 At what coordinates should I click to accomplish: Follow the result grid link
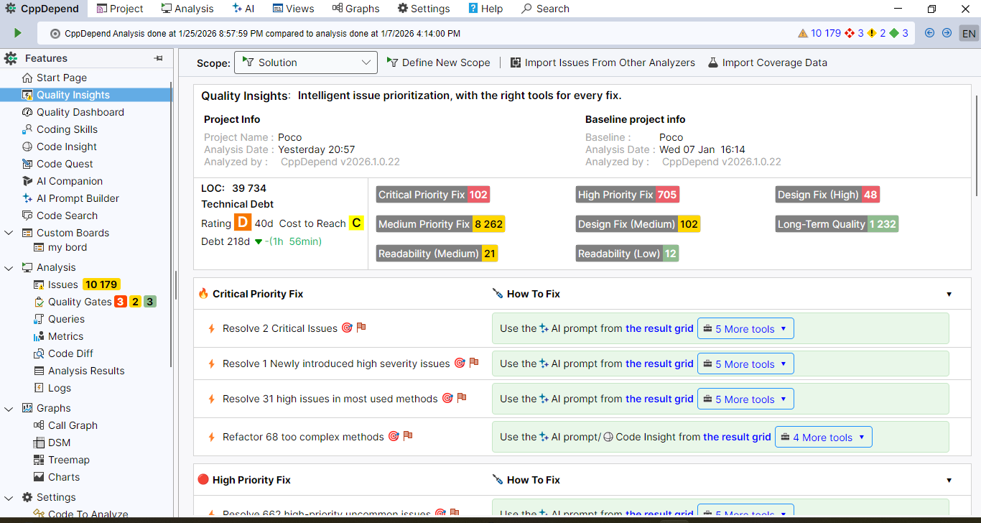click(x=659, y=328)
